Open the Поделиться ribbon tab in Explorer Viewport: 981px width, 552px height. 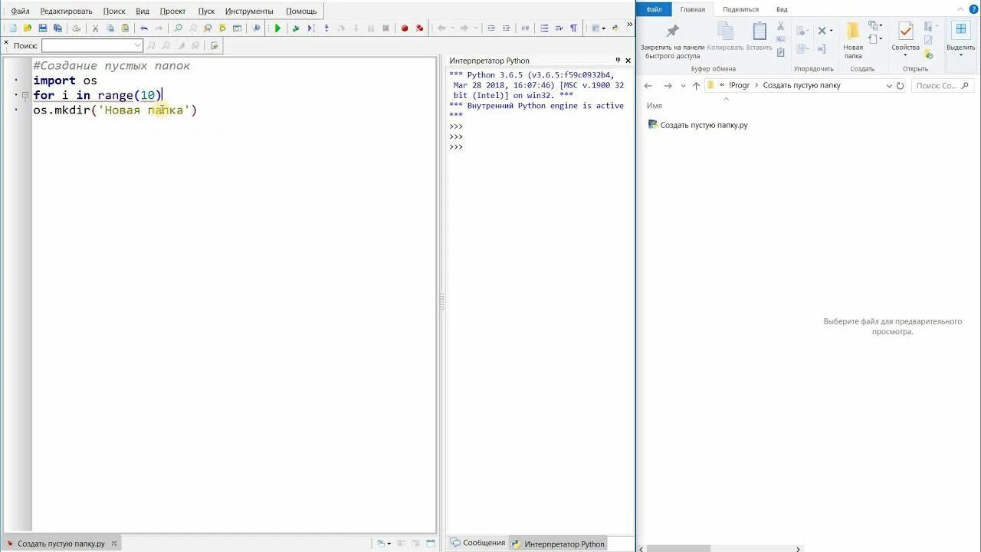740,9
